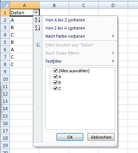The image size is (138, 153).
Task: Expand the Nach Farbe sortieren submenu arrow
Action: point(113,36)
